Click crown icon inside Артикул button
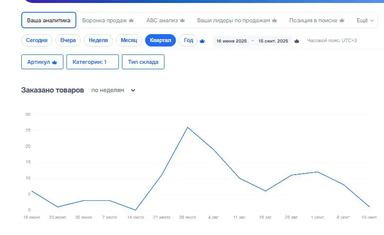Image resolution: width=384 pixels, height=235 pixels. (x=55, y=62)
